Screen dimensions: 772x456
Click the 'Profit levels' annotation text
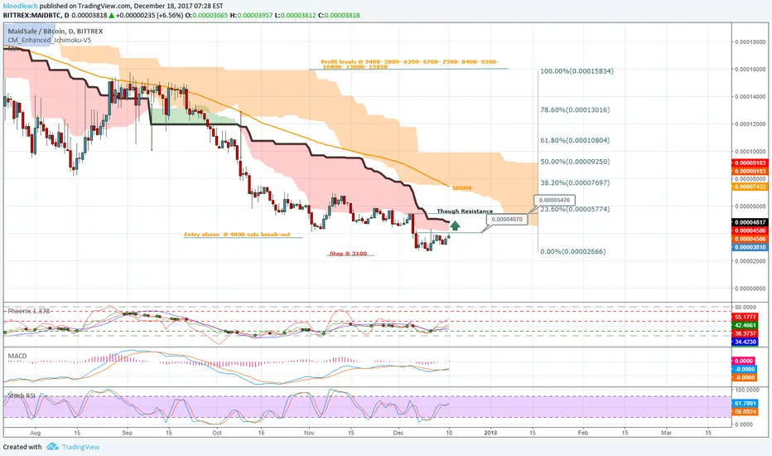pyautogui.click(x=409, y=64)
